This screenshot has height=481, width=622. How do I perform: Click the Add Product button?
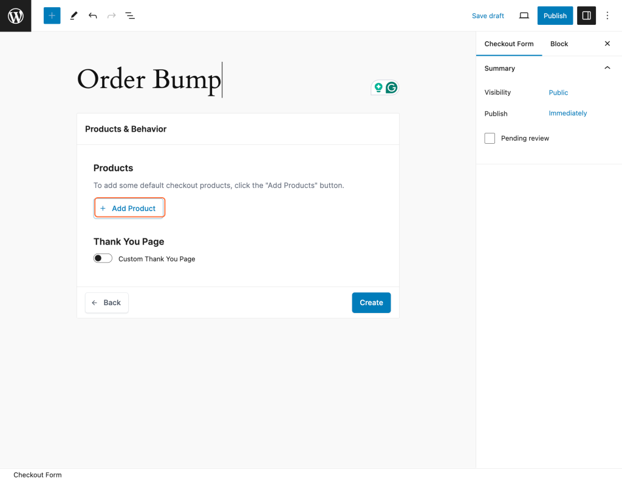[129, 207]
